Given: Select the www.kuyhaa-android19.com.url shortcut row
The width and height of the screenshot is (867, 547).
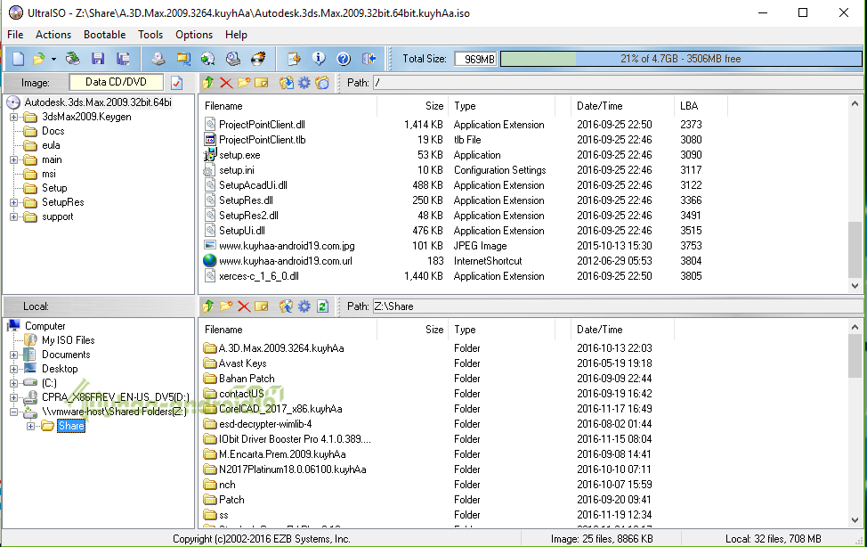Looking at the screenshot, I should [x=286, y=261].
